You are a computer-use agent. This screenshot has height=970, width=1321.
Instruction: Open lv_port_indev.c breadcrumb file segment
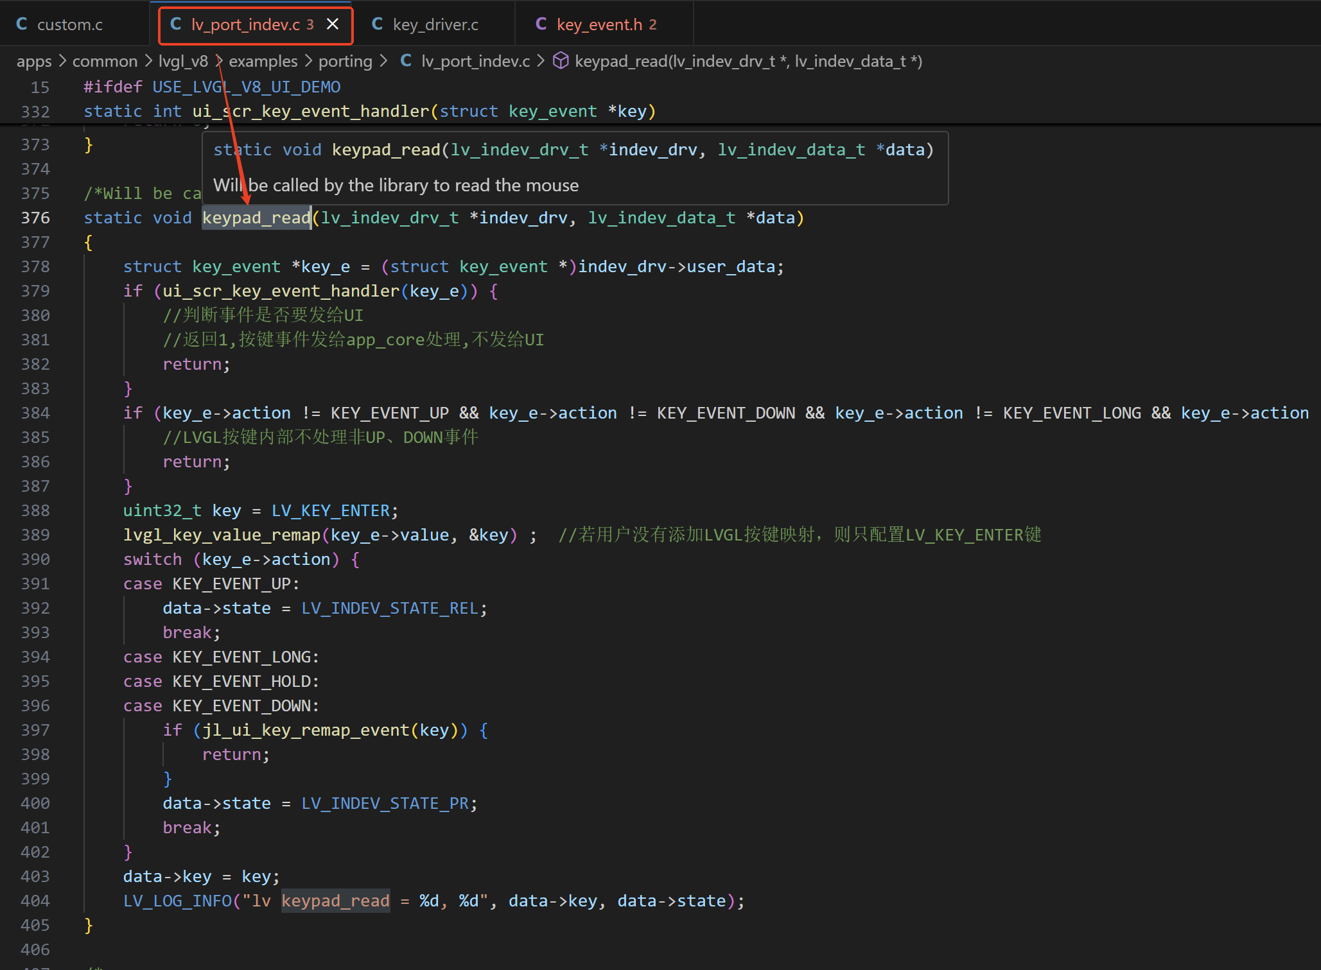pyautogui.click(x=476, y=62)
